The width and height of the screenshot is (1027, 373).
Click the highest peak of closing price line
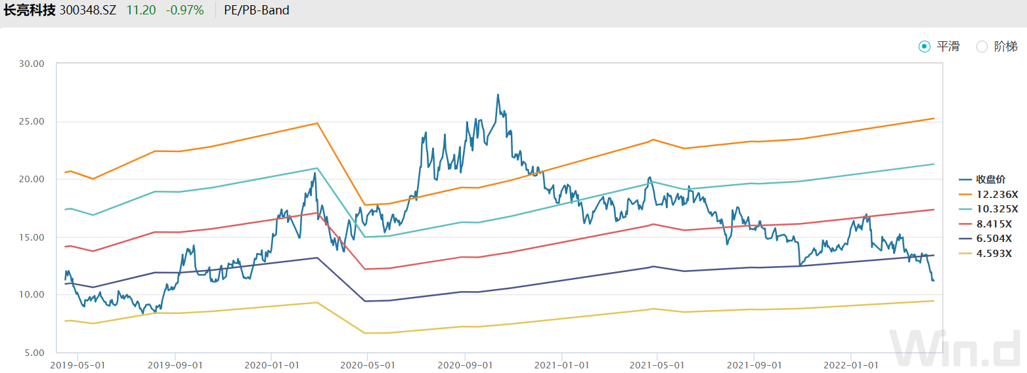click(498, 95)
